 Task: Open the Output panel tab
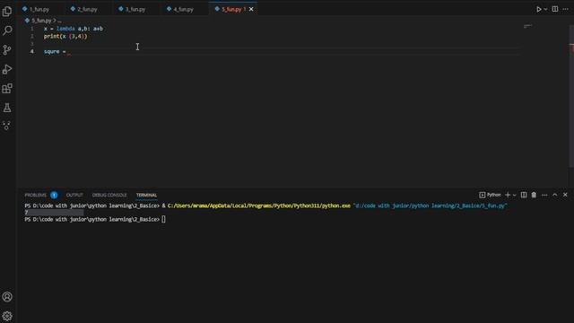(x=74, y=195)
